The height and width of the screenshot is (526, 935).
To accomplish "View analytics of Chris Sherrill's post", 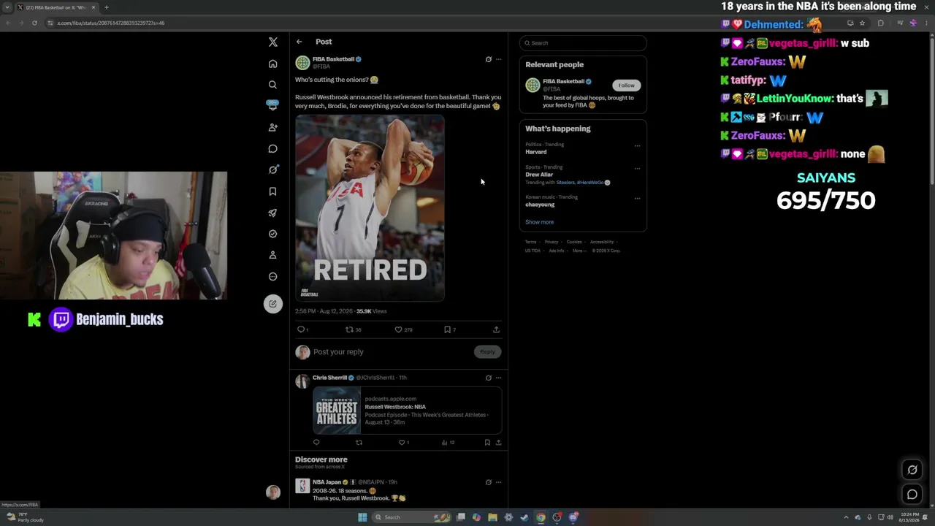I will point(448,442).
